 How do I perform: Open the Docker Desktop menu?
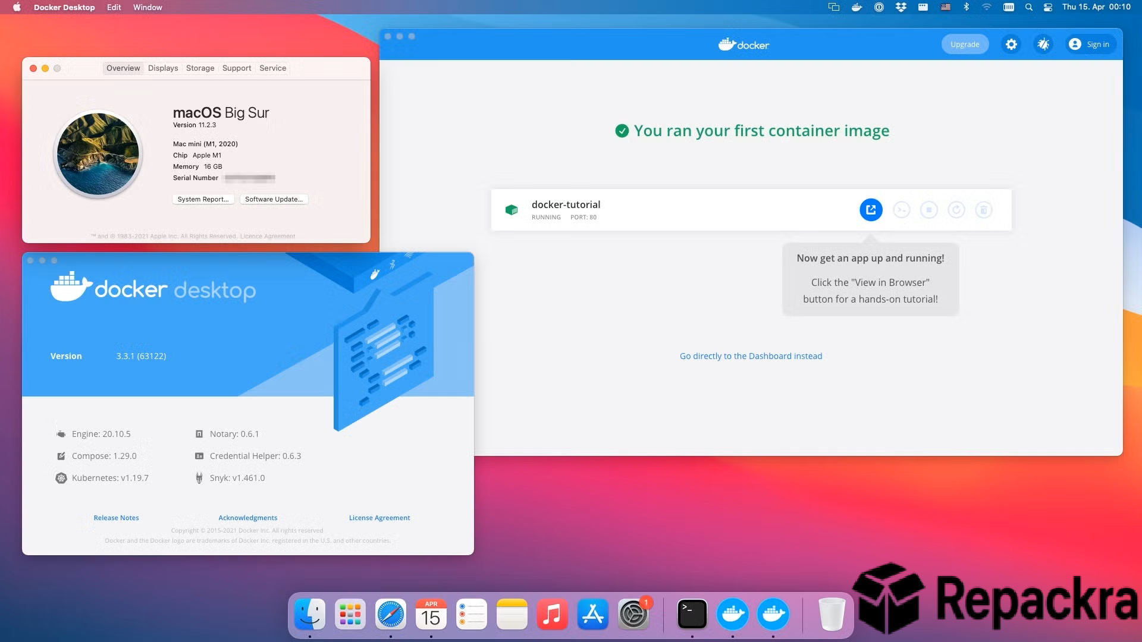click(x=64, y=7)
